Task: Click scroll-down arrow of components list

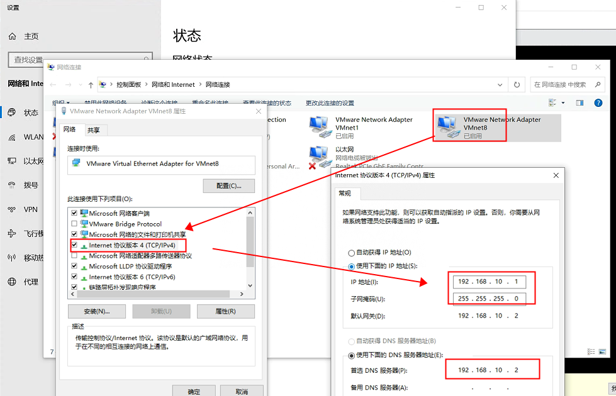Action: pos(250,286)
